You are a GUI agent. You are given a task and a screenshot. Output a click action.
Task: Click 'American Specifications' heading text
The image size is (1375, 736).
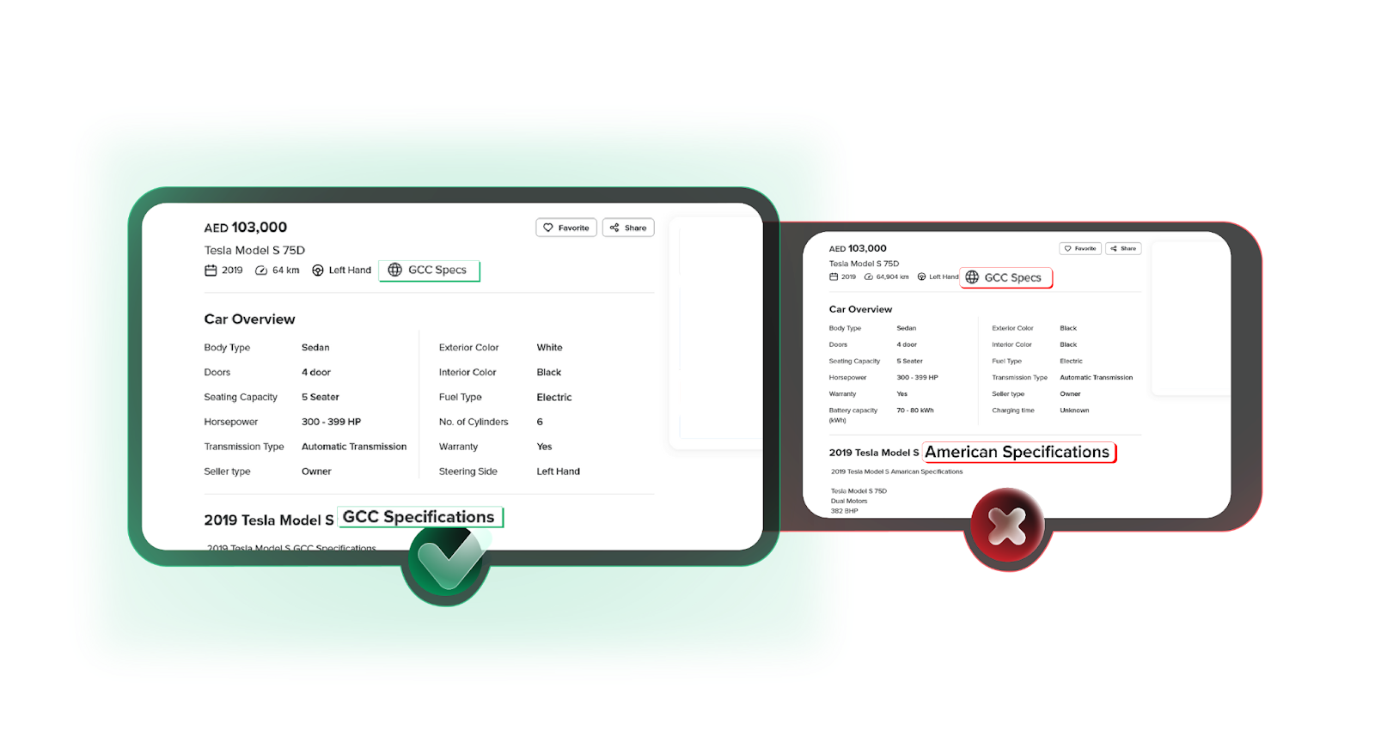click(x=1017, y=453)
